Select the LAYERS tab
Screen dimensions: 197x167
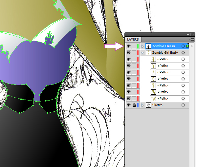[x=133, y=40]
